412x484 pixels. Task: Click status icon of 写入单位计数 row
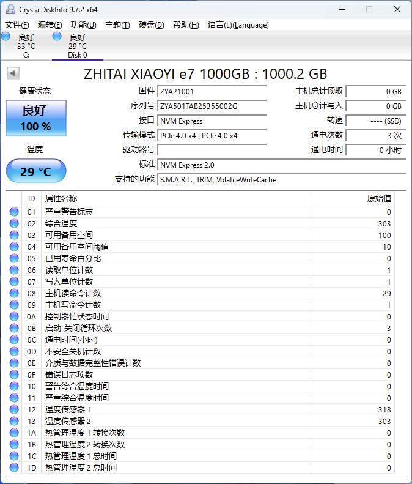(x=14, y=281)
